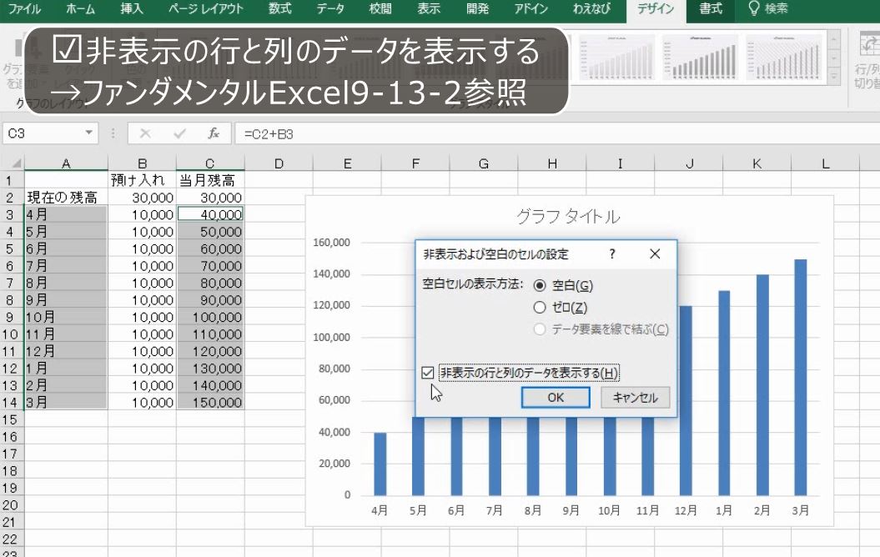880x557 pixels.
Task: Choose the middle visible chart style thumbnail
Action: (x=700, y=58)
